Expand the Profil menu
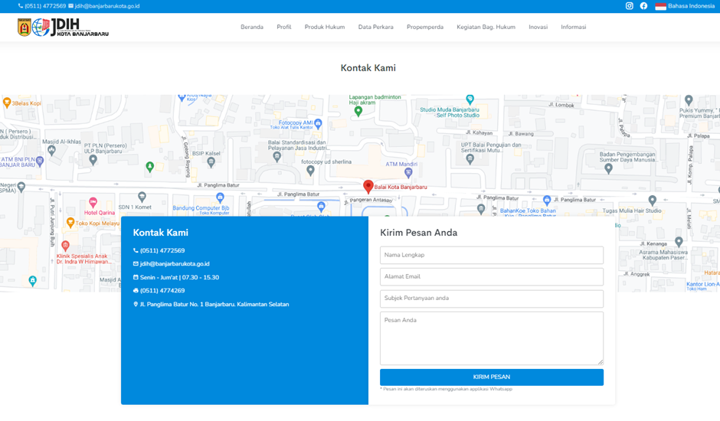Image resolution: width=720 pixels, height=421 pixels. click(x=283, y=27)
